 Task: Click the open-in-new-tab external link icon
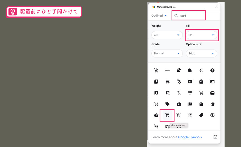tap(215, 137)
